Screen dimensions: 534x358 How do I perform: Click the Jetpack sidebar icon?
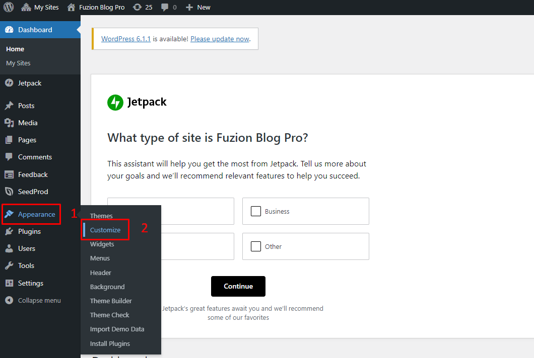(x=9, y=83)
